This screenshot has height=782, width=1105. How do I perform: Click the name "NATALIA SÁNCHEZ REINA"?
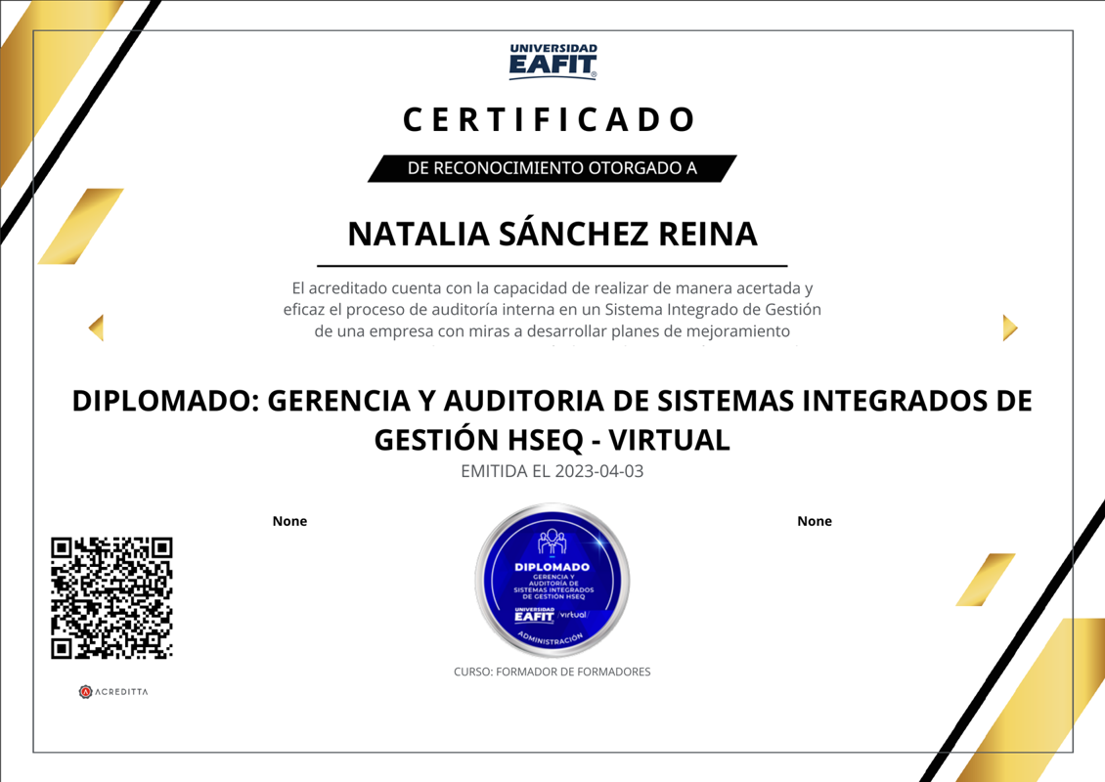coord(552,234)
